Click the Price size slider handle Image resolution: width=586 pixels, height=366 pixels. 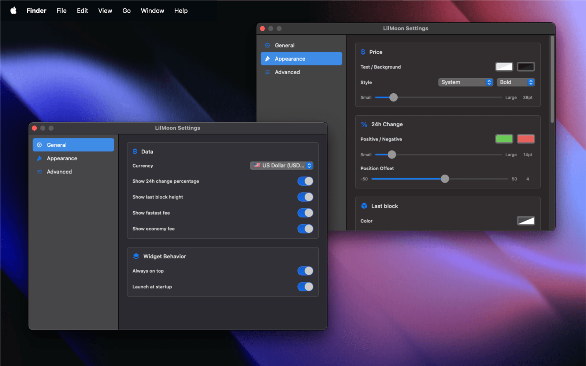point(393,97)
